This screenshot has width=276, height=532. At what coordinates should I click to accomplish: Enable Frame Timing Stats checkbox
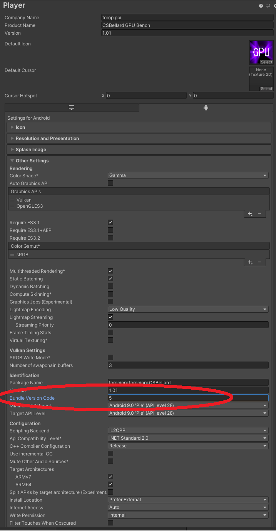[110, 332]
